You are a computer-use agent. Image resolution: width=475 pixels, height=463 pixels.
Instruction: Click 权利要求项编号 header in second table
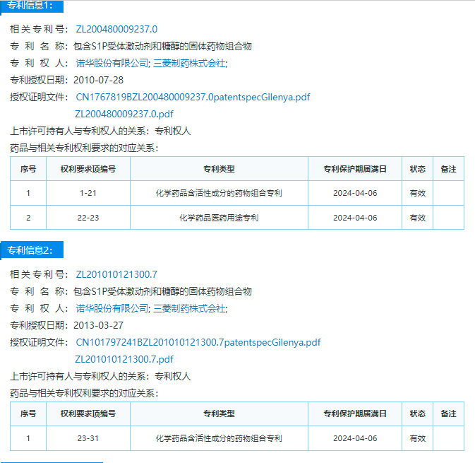[88, 414]
